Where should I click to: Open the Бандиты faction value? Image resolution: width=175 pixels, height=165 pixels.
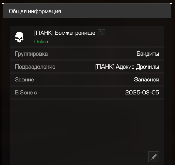coord(148,54)
